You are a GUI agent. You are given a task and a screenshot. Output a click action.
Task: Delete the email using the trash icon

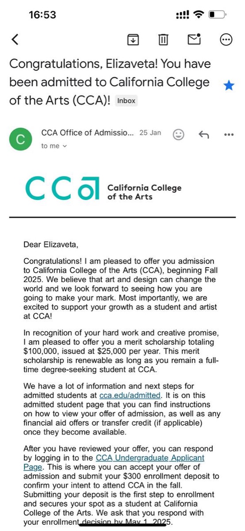click(164, 39)
